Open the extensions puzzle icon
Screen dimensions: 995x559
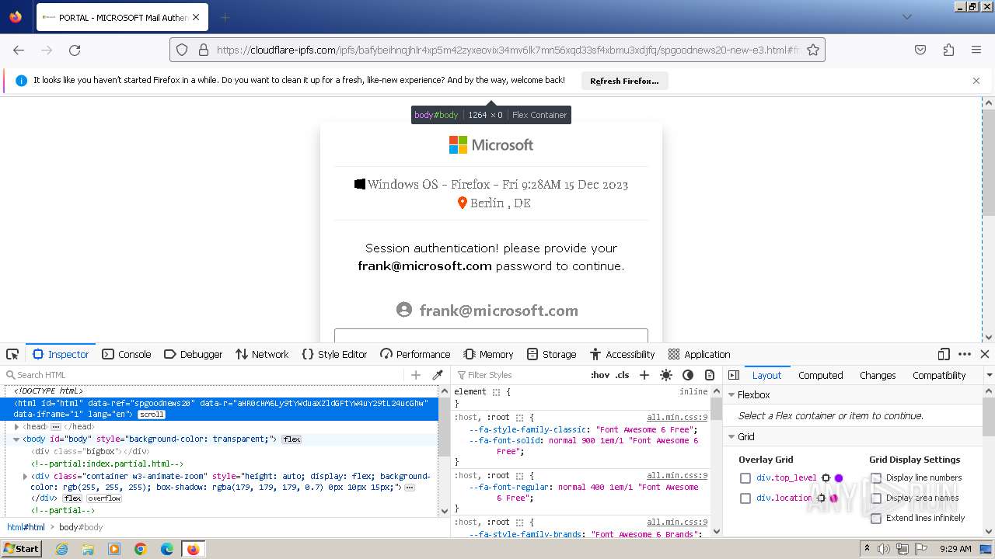(x=948, y=50)
